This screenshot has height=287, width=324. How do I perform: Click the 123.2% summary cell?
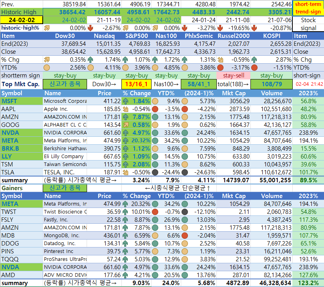click(x=308, y=283)
